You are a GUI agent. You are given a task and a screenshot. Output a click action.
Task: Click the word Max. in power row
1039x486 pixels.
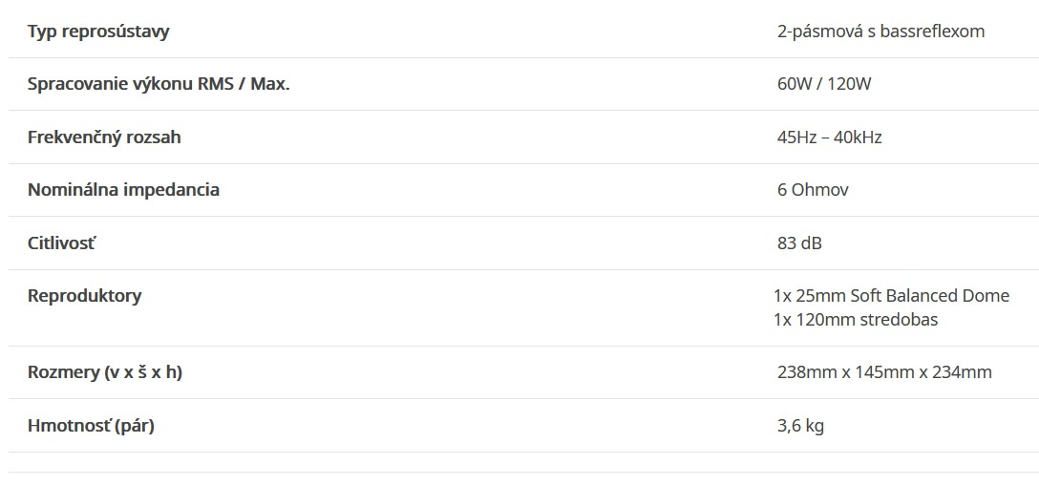(x=269, y=85)
